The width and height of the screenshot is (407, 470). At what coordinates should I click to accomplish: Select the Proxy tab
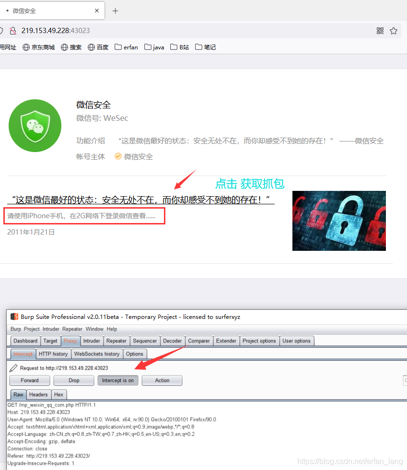click(x=70, y=341)
